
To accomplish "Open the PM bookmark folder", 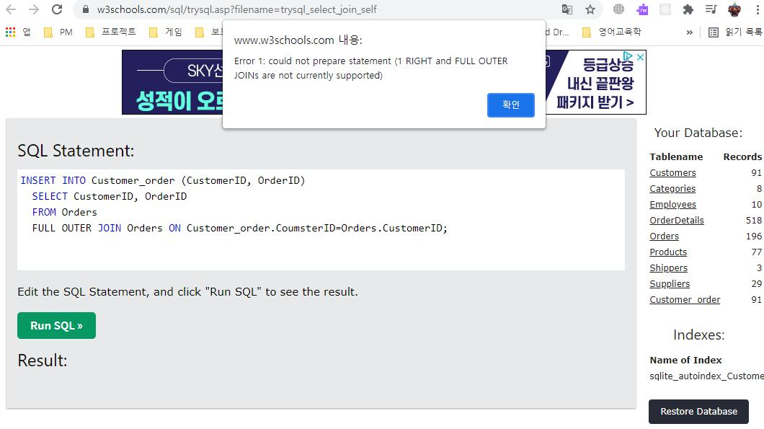I will point(58,32).
